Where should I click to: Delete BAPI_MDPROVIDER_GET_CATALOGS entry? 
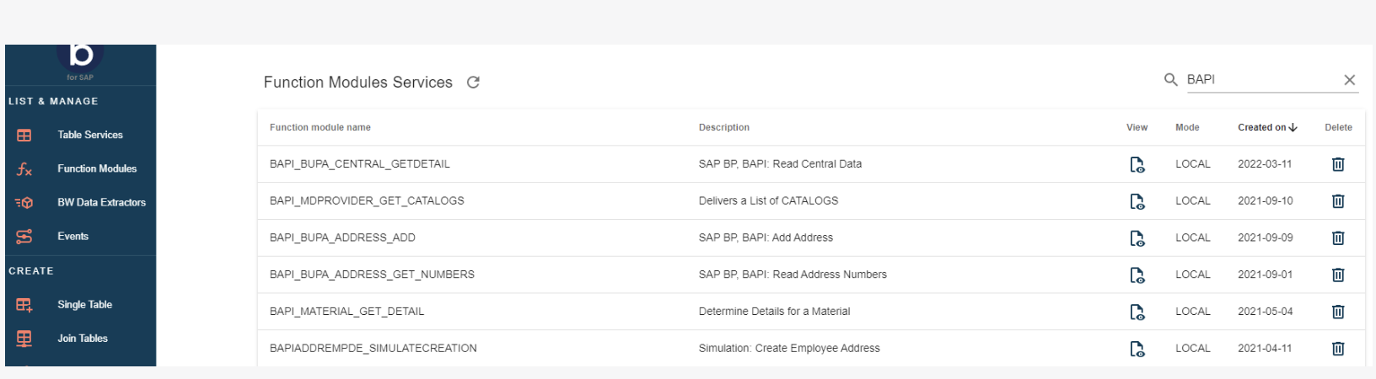pos(1337,201)
